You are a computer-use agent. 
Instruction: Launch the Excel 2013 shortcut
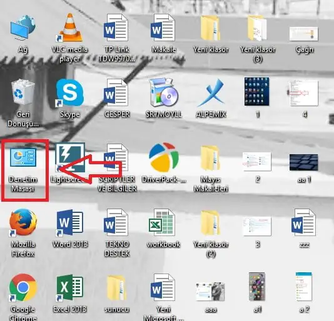[70, 288]
